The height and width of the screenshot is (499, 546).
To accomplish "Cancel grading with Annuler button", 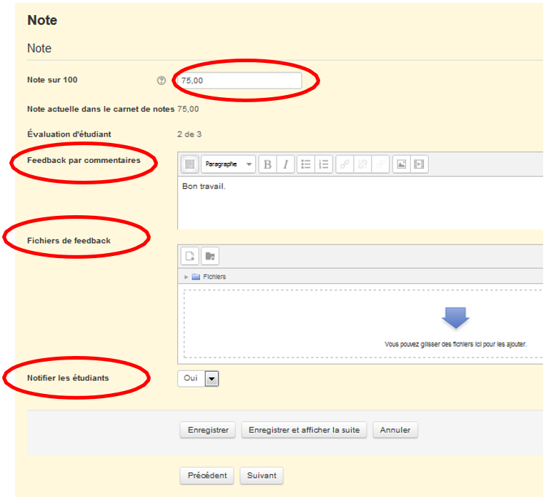I will (x=395, y=430).
